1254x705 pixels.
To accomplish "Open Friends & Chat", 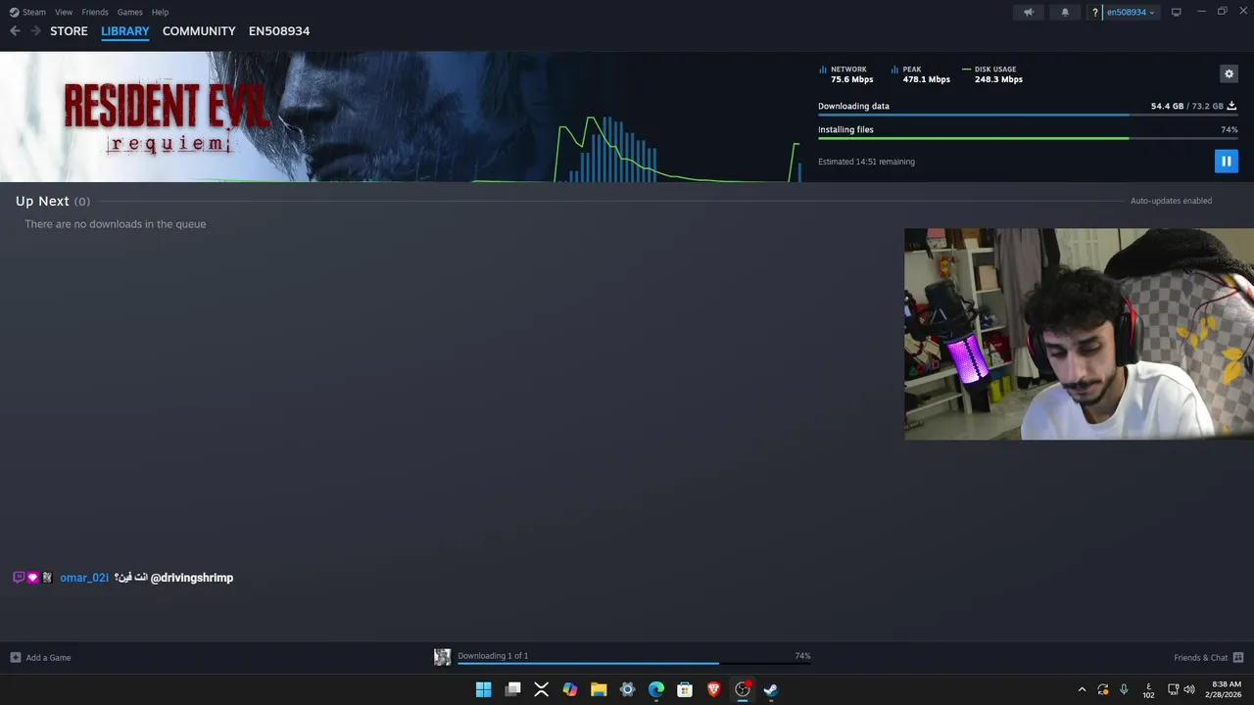I will pyautogui.click(x=1208, y=657).
